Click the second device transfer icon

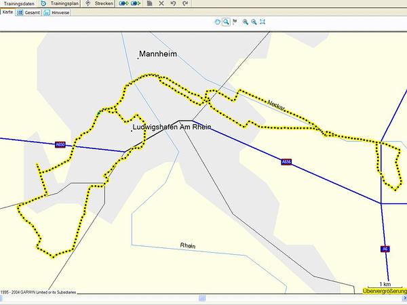point(136,3)
